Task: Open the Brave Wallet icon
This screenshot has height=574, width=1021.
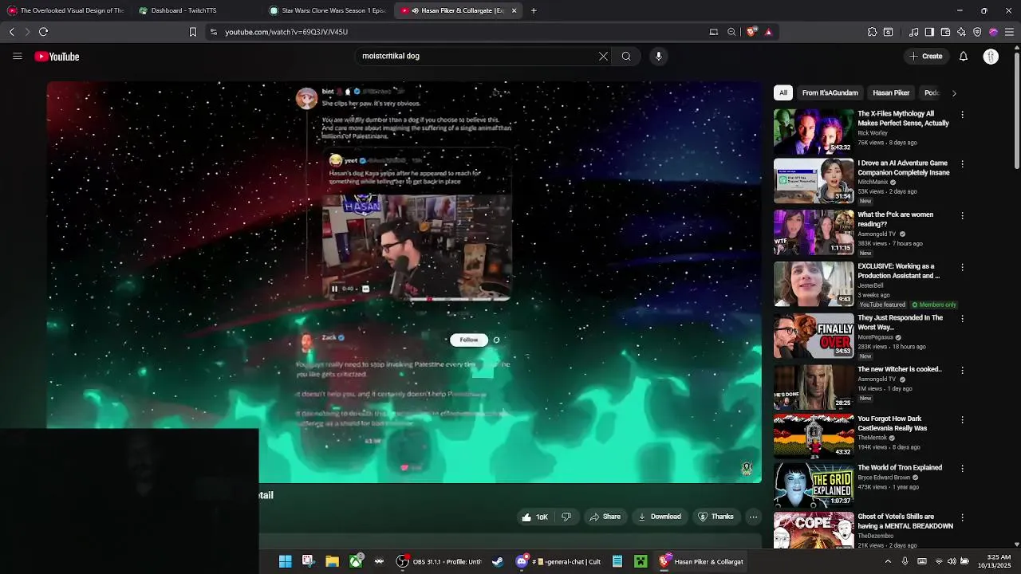Action: pos(945,32)
